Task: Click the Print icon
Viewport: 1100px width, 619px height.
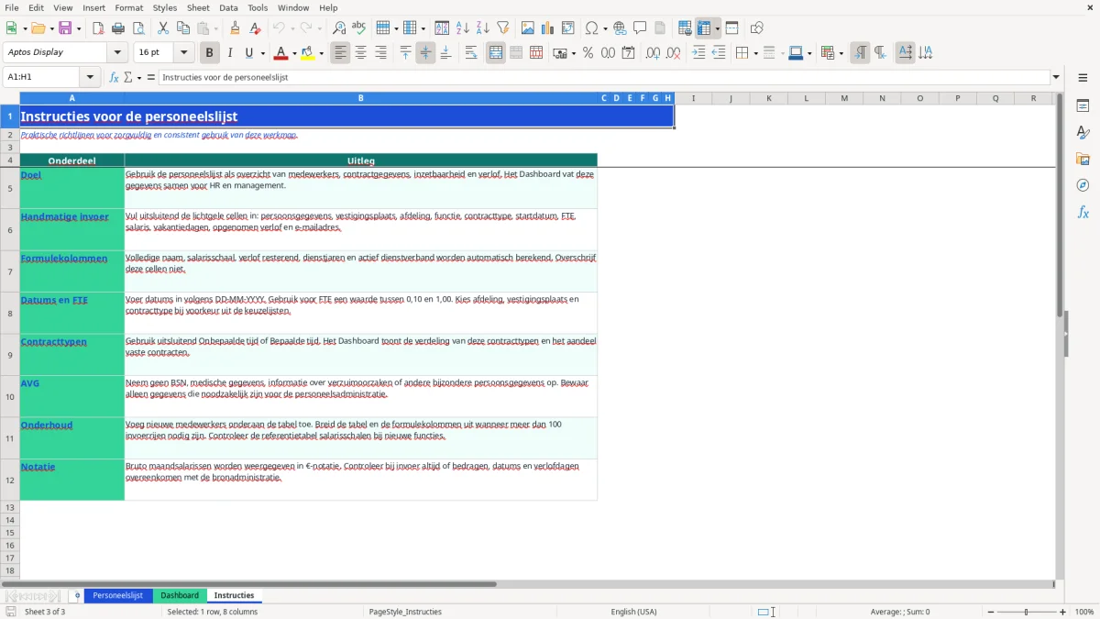Action: pos(118,28)
